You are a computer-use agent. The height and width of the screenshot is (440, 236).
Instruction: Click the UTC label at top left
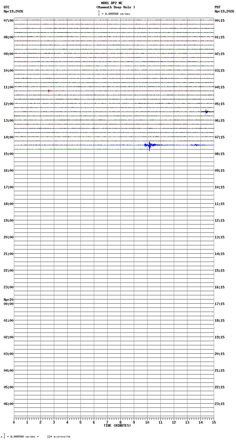[x=7, y=7]
